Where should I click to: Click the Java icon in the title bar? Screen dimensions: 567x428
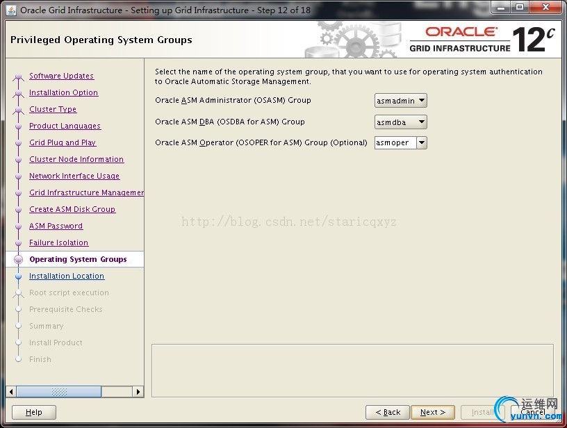(x=11, y=10)
